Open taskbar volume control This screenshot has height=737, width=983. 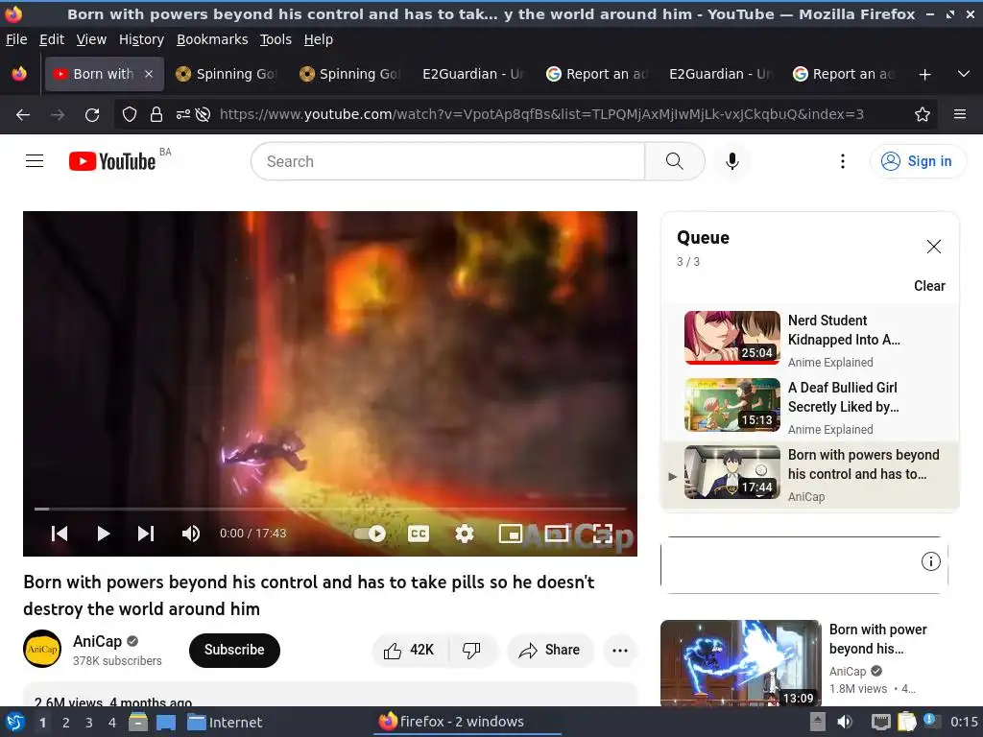coord(845,722)
